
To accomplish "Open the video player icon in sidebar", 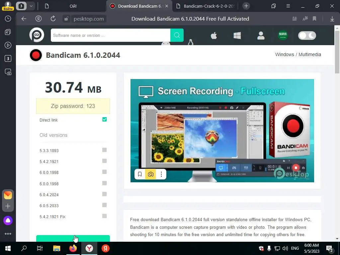I will click(x=8, y=45).
